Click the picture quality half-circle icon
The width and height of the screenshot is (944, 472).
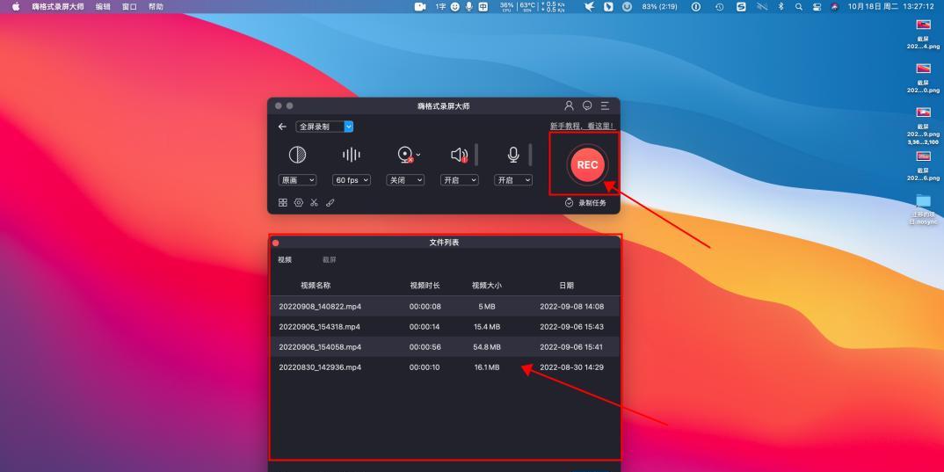(297, 155)
